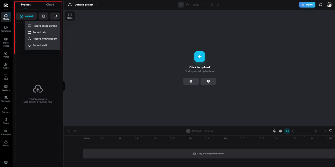The image size is (335, 167).
Task: Open the Media panel in sidebar
Action: (6, 17)
